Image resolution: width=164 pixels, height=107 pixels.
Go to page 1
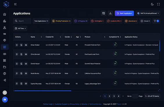(105, 96)
